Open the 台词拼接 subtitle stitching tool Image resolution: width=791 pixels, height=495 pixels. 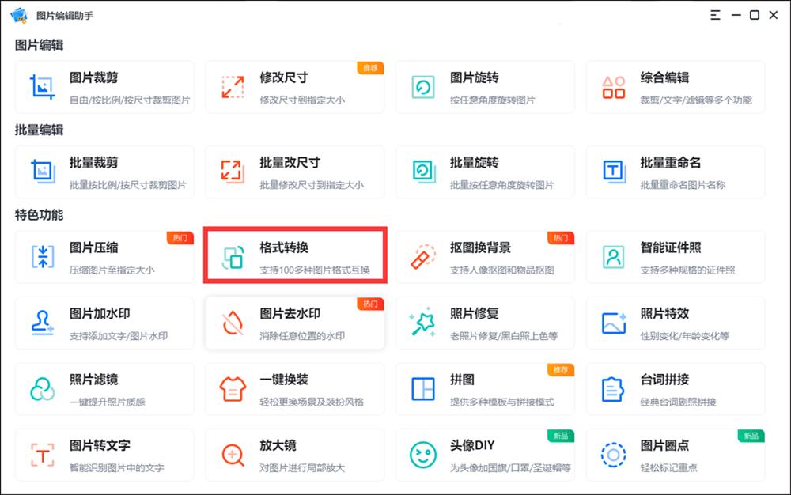(675, 389)
